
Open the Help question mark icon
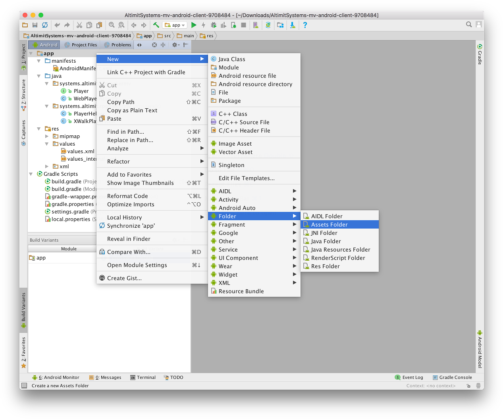(305, 25)
